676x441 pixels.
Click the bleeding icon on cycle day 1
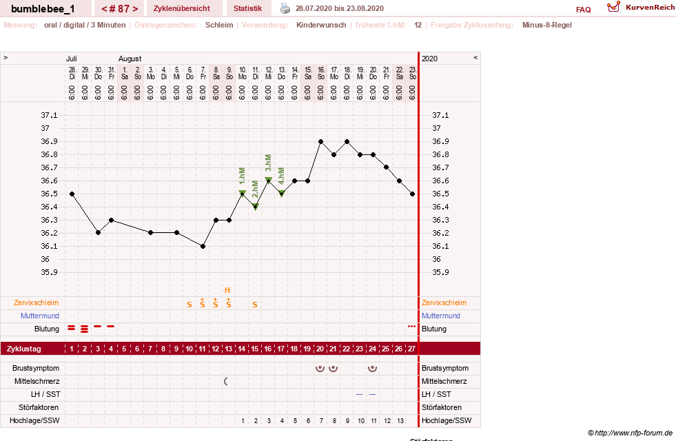click(72, 329)
